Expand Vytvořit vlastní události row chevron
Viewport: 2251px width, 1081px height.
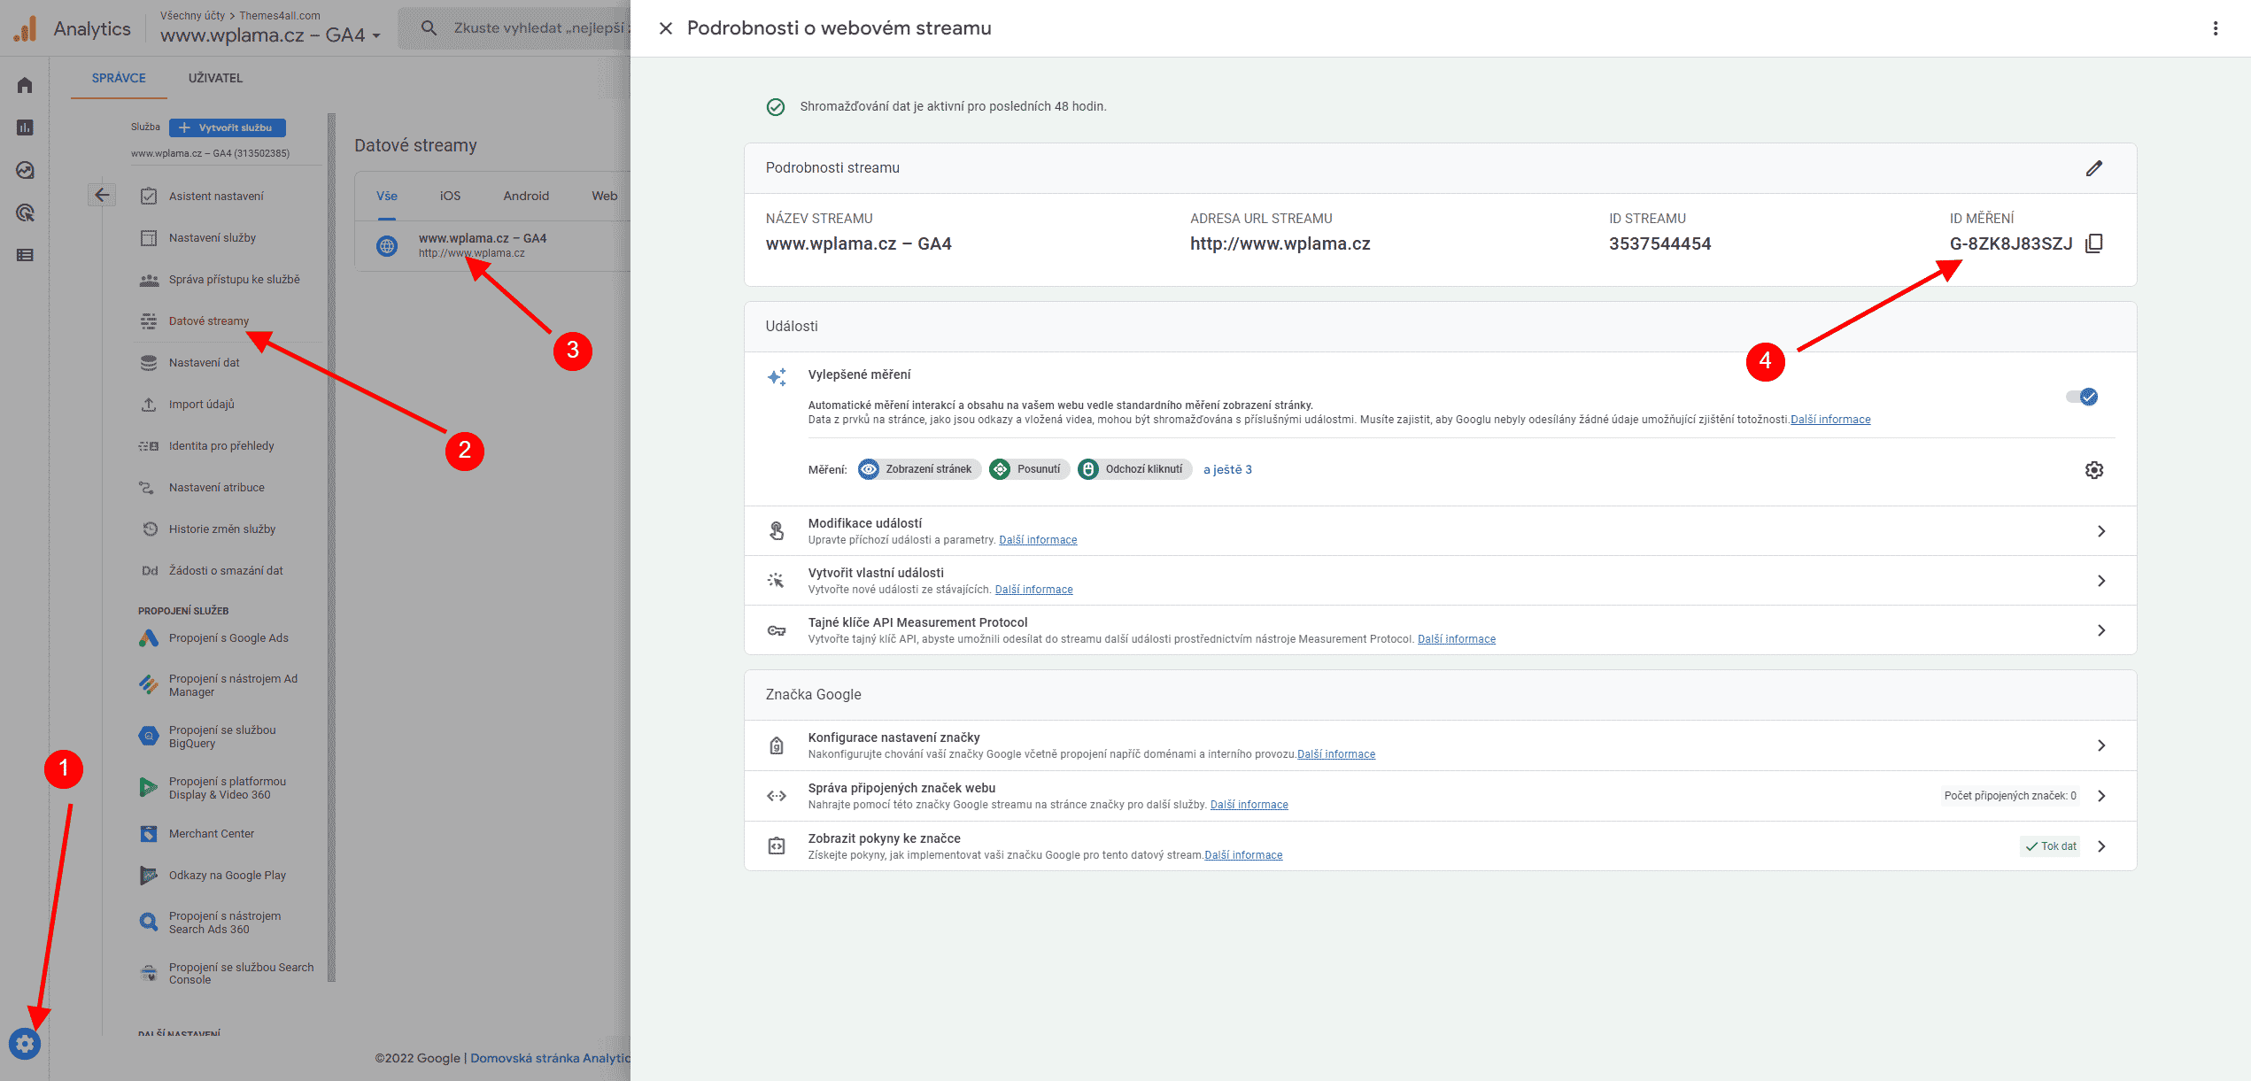[x=2100, y=581]
